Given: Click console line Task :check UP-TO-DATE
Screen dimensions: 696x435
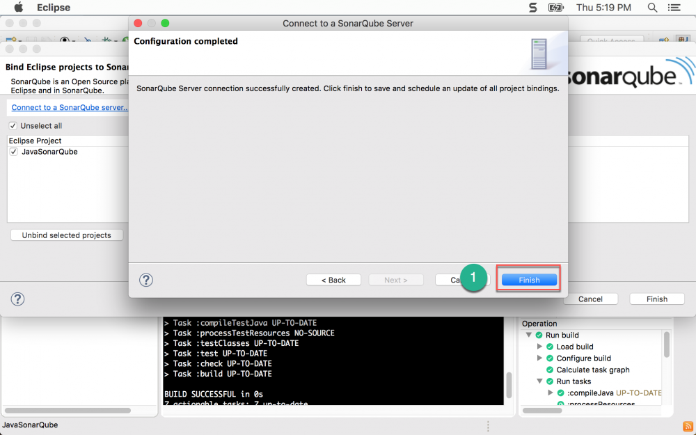Looking at the screenshot, I should coord(218,363).
